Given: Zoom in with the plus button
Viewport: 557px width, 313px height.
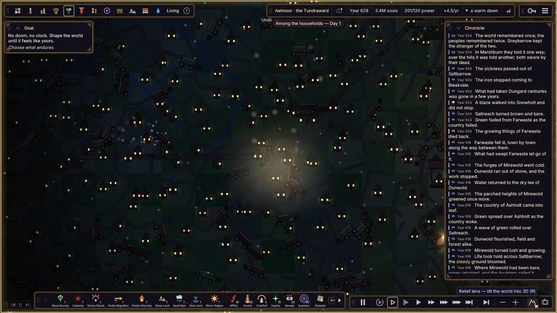Looking at the screenshot, I should click(x=515, y=302).
